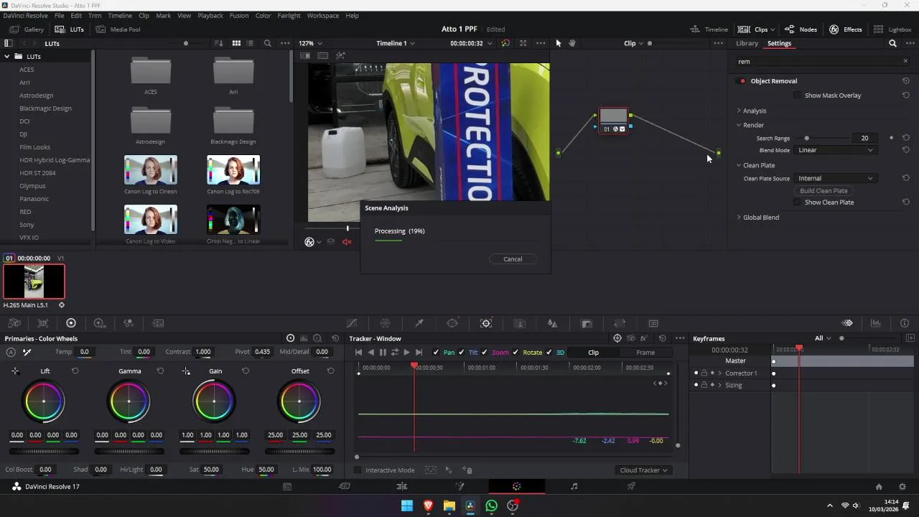The height and width of the screenshot is (517, 919).
Task: Open the Tracker window palette icon
Action: point(486,324)
